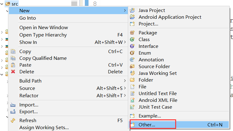Expand the Refactor submenu arrow
This screenshot has height=131, width=233.
click(x=125, y=96)
